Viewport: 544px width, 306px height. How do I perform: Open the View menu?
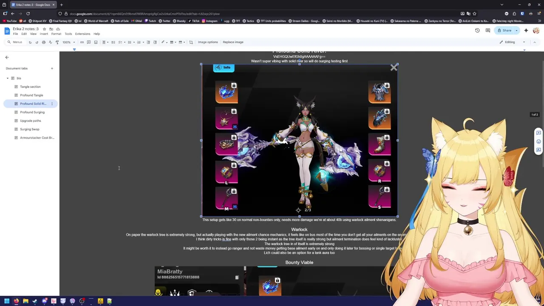pos(33,34)
